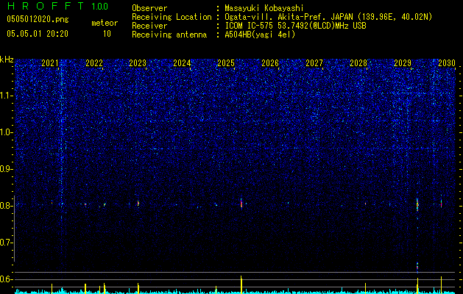Click the 0.8 kHz axis label

pos(7,206)
